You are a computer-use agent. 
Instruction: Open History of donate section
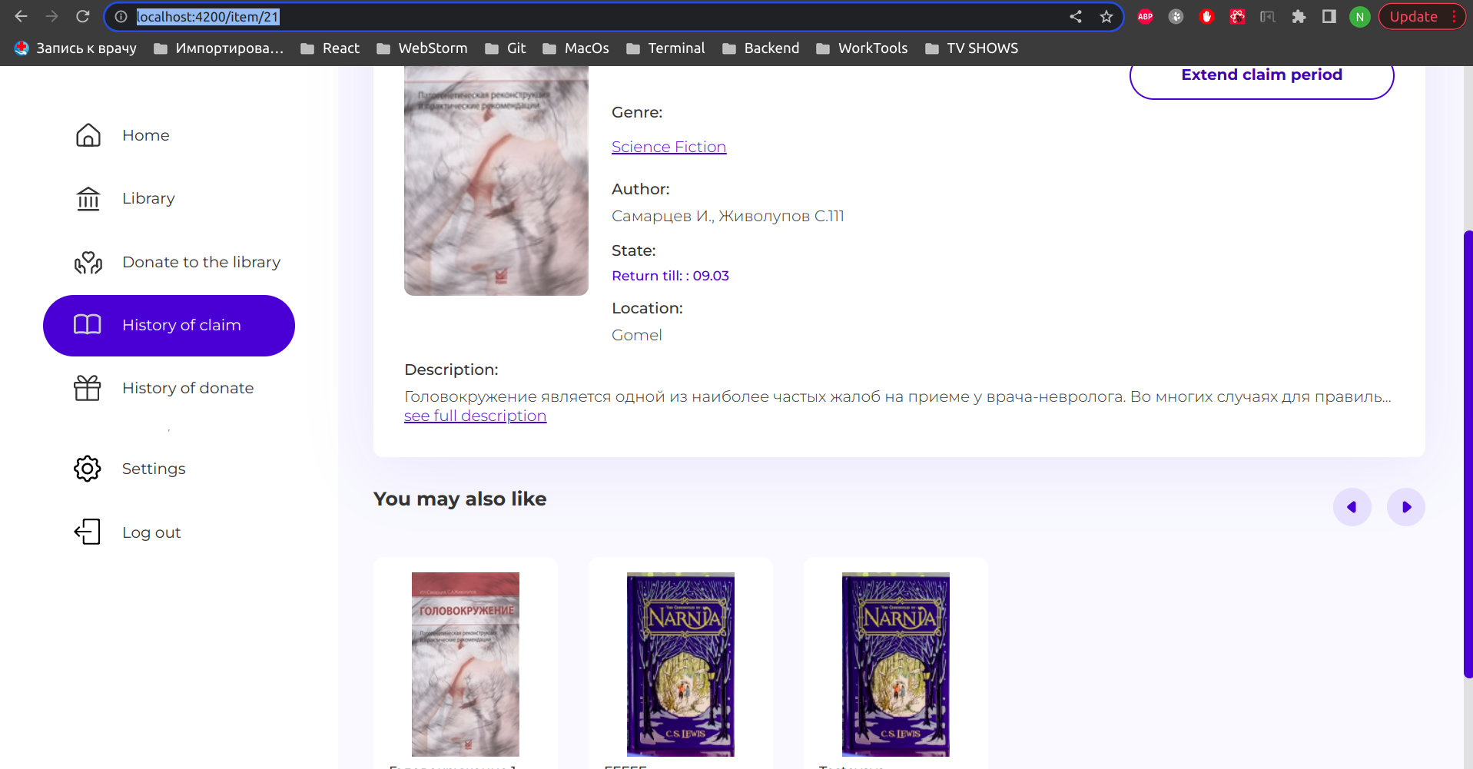[x=187, y=388]
